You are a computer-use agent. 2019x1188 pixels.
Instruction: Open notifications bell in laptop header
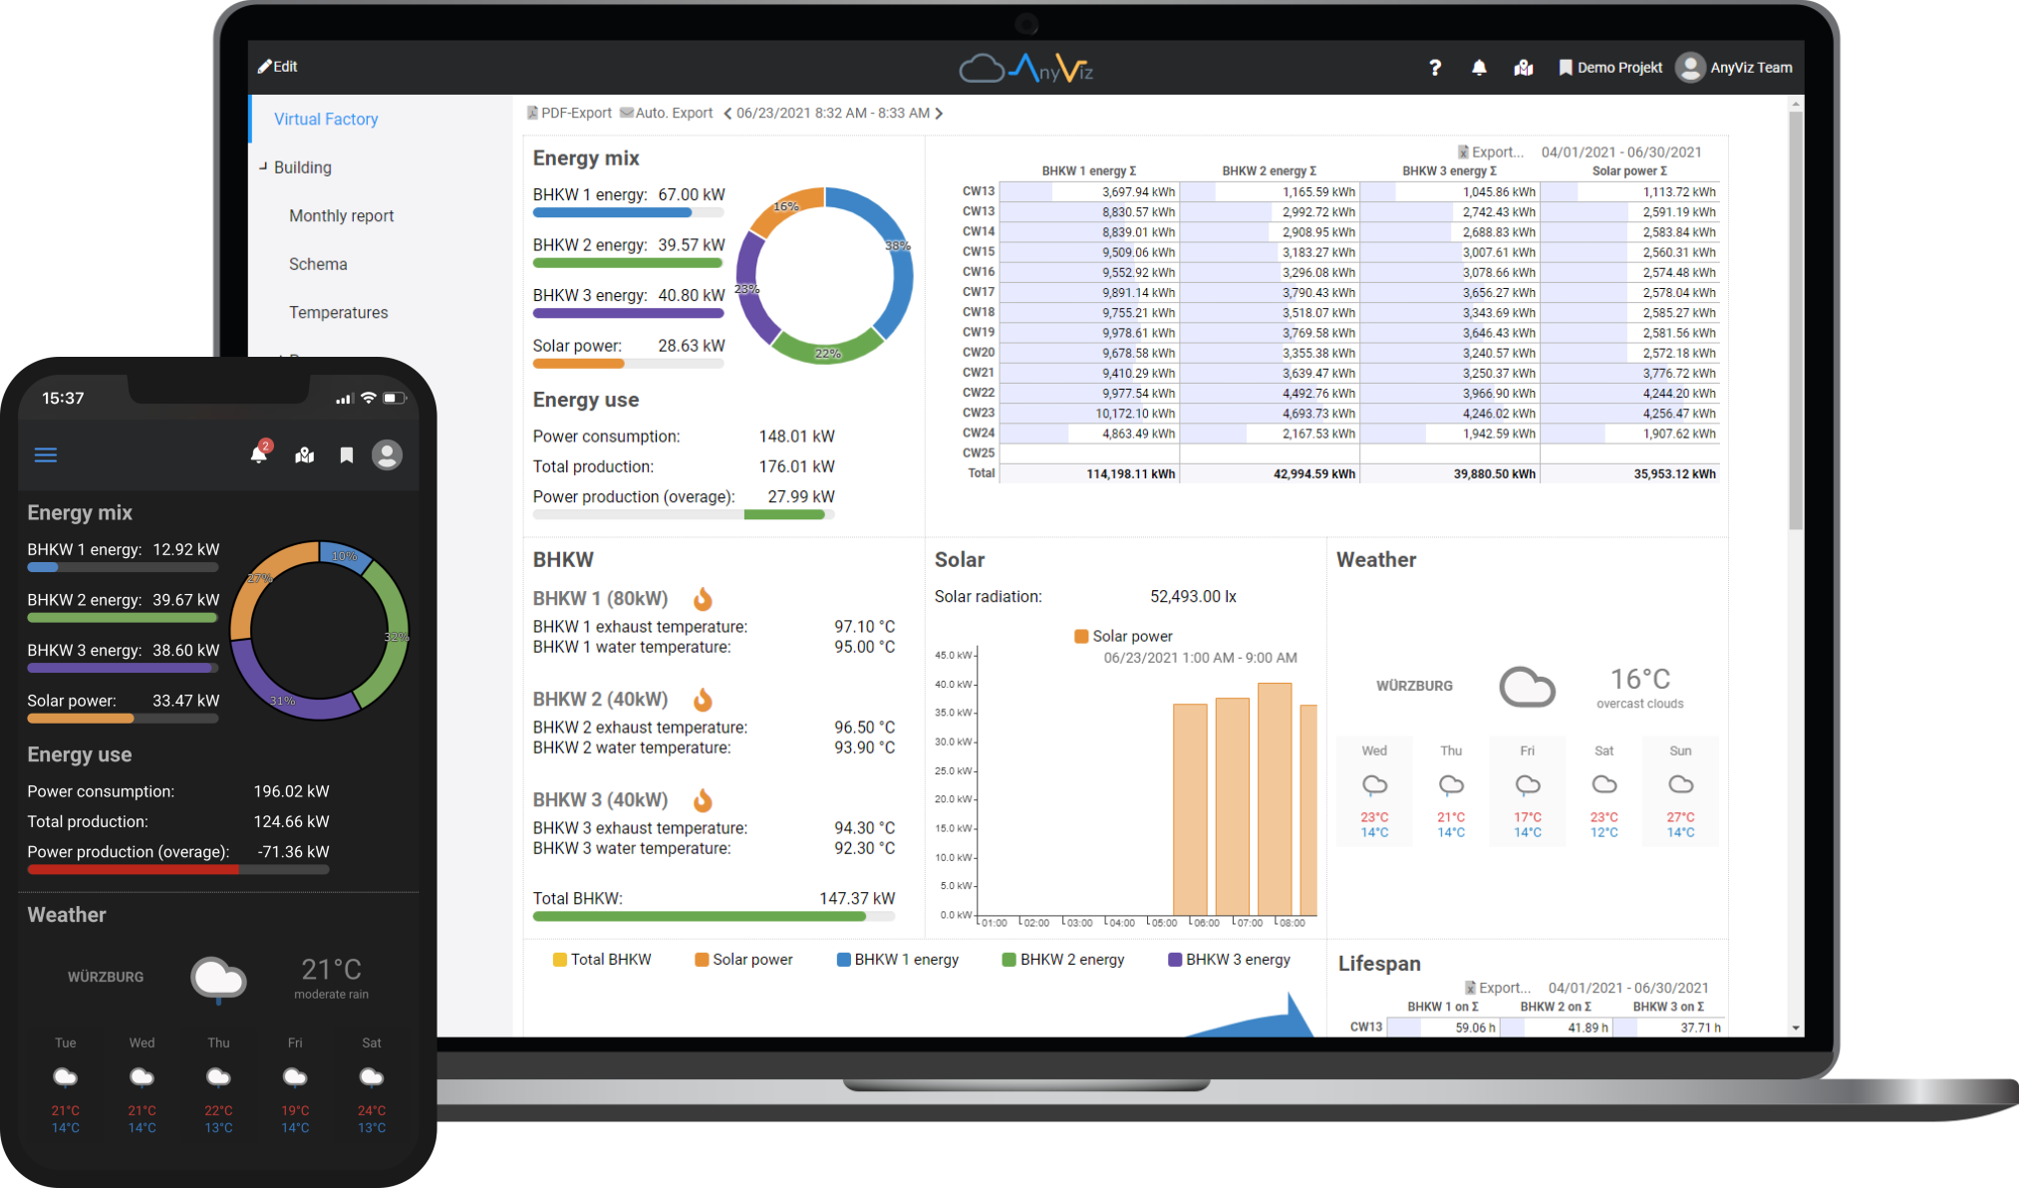(1479, 68)
